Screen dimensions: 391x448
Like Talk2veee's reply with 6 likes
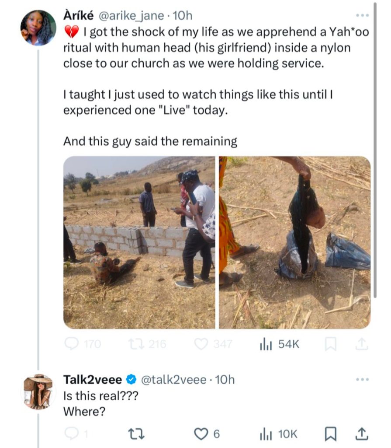coord(201,434)
